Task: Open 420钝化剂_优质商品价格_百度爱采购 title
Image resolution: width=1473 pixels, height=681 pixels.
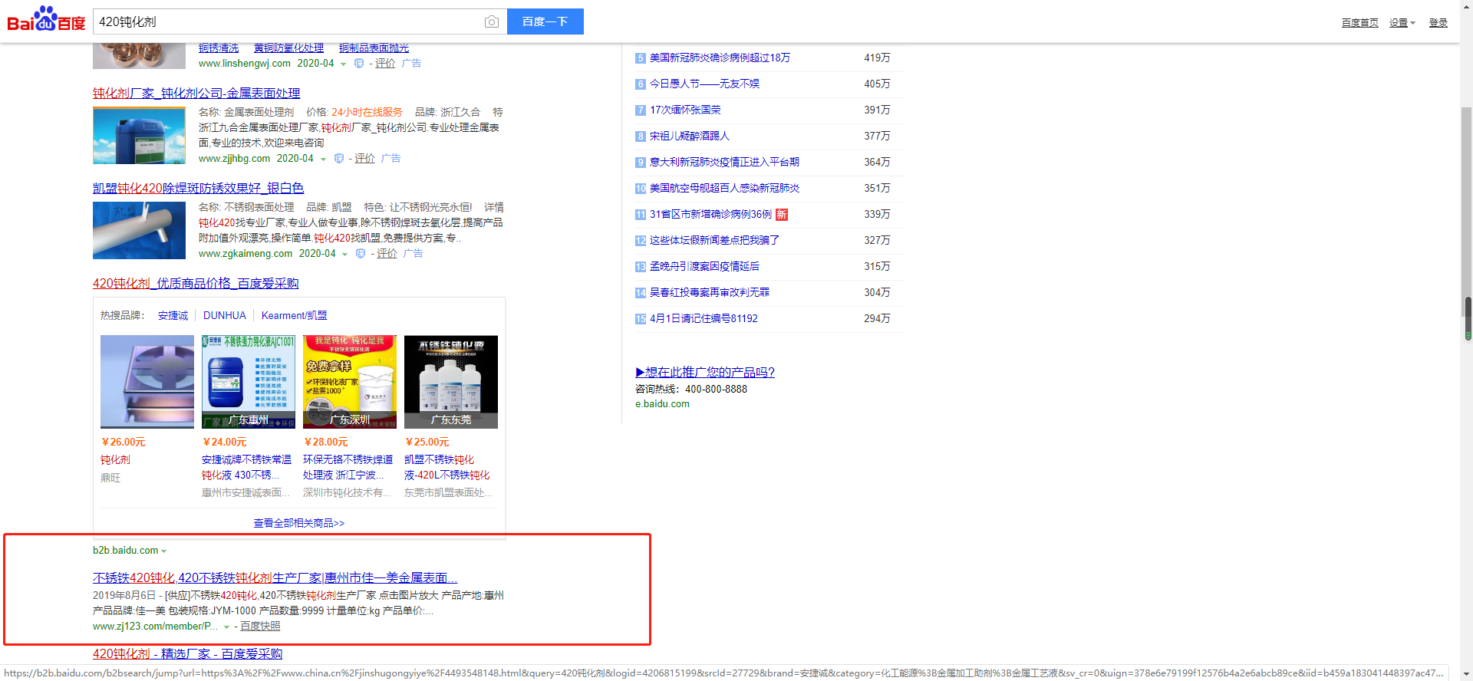Action: (x=196, y=283)
